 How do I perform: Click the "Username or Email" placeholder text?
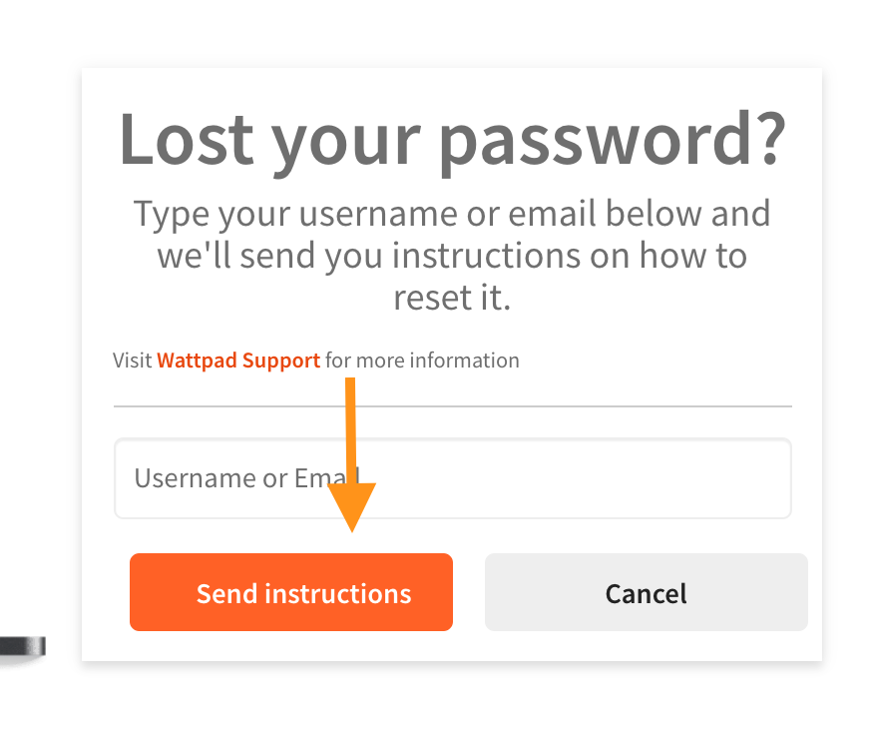247,478
